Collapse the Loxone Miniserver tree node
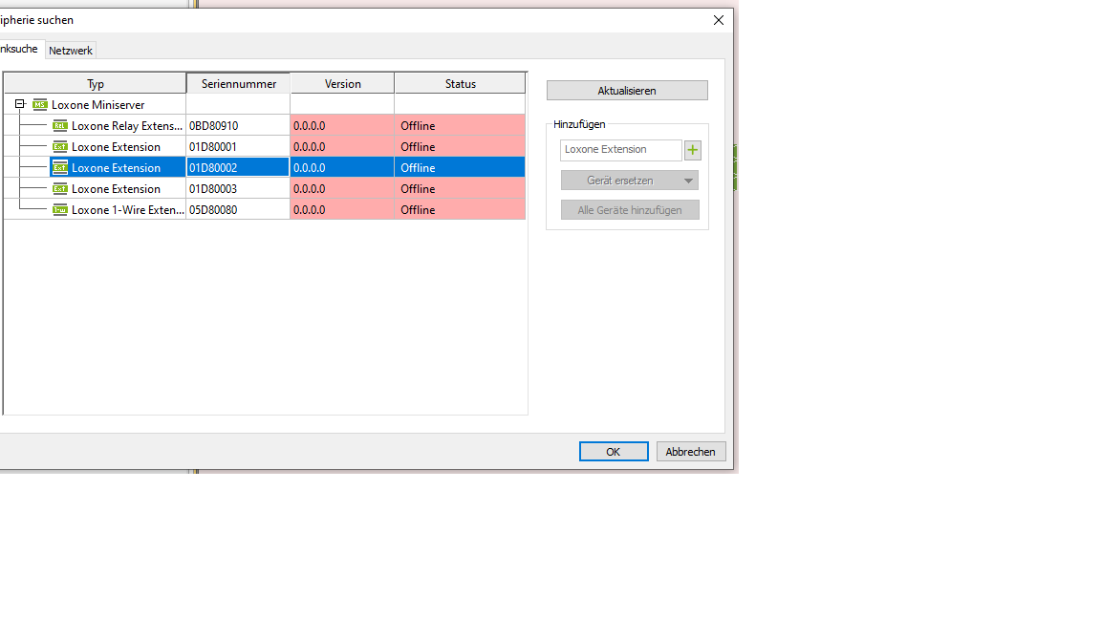The image size is (1101, 619). click(x=20, y=104)
